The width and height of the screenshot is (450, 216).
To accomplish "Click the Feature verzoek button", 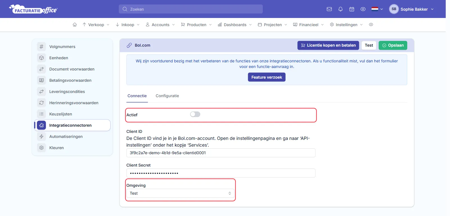I will (267, 77).
